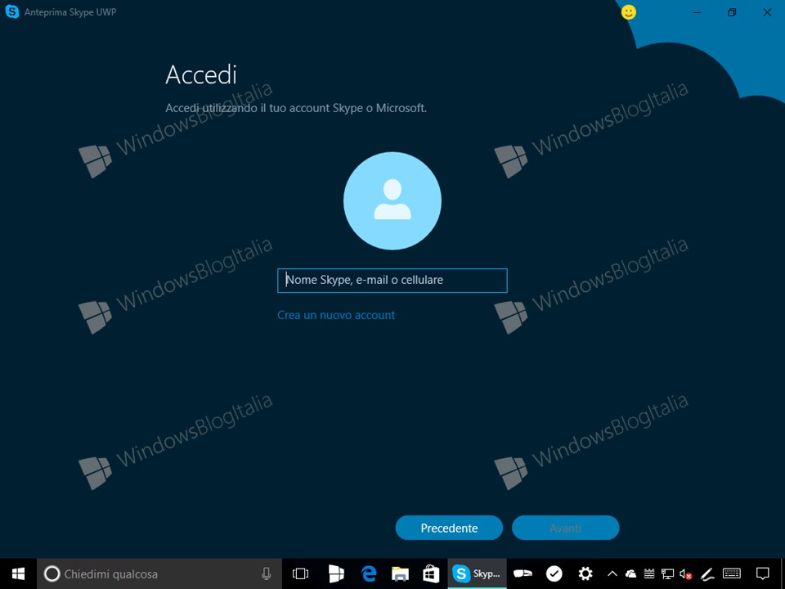
Task: Click the network tray icon
Action: coord(667,574)
